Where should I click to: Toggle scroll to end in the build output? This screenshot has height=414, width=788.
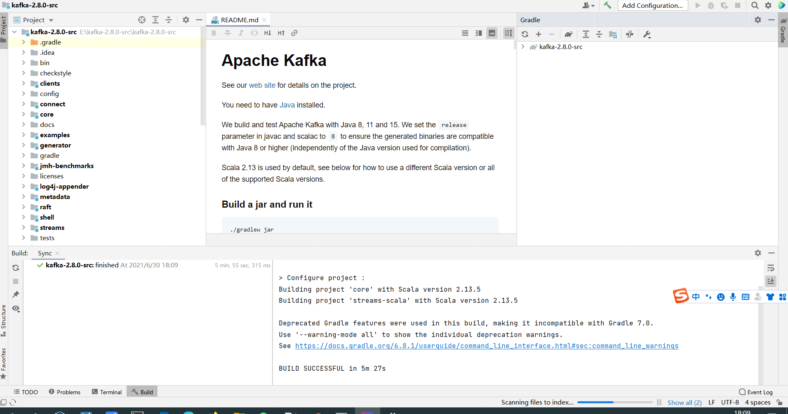coord(771,281)
